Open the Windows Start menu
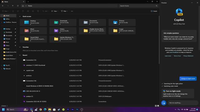200x112 pixels. click(3, 110)
